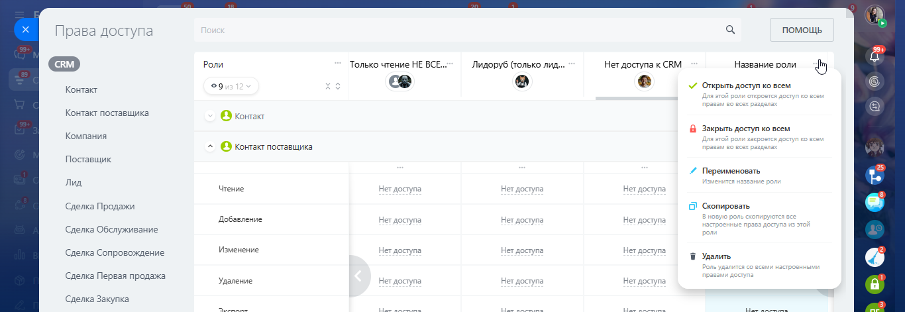Open the blue branch icon with 25 badge

[x=875, y=176]
